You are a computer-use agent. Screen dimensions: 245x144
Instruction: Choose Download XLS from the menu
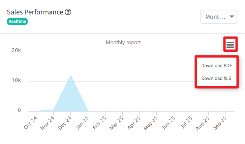click(x=216, y=78)
